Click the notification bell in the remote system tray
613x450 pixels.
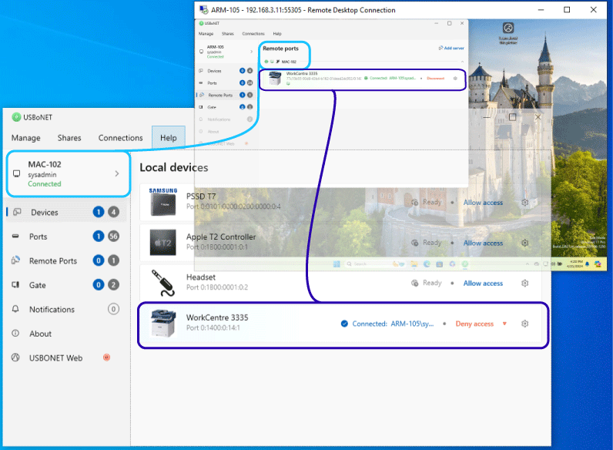pyautogui.click(x=587, y=264)
